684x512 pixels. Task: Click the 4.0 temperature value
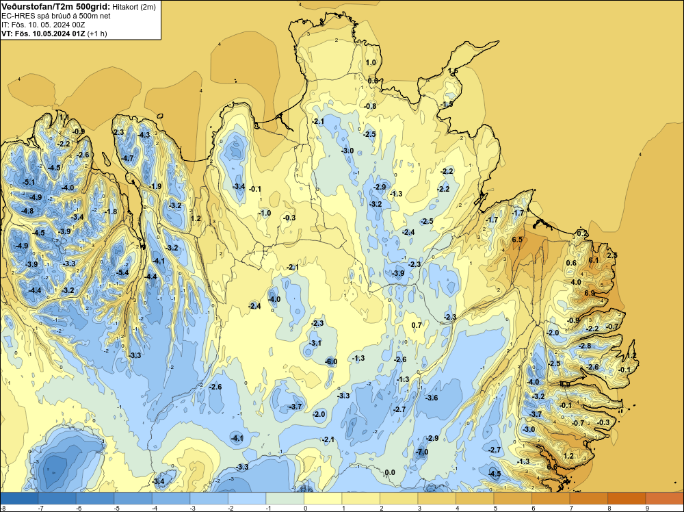(576, 282)
